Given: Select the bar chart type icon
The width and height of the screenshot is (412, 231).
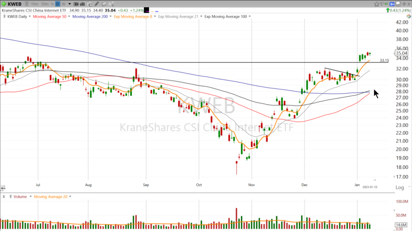Looking at the screenshot, I should tap(82, 4).
